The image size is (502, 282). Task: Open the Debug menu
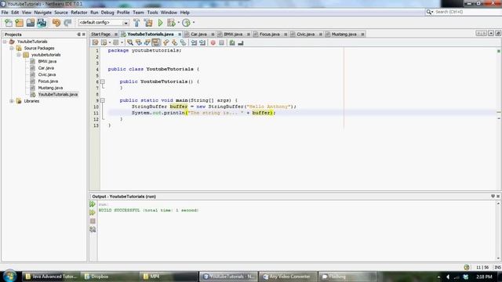pos(107,13)
